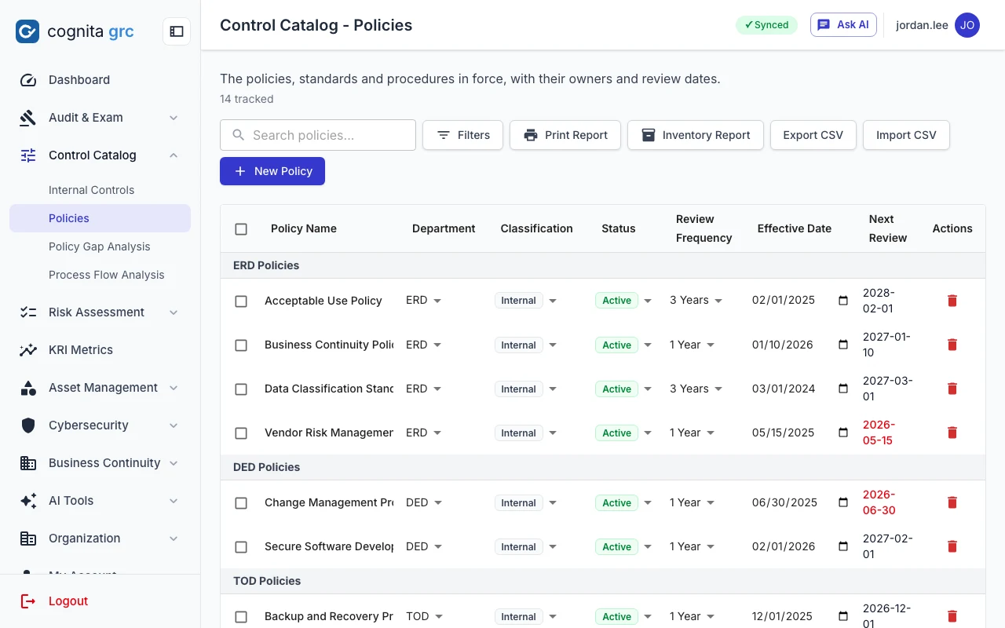Open status dropdown for Data Classification Standard
This screenshot has height=628, width=1005.
click(x=624, y=389)
